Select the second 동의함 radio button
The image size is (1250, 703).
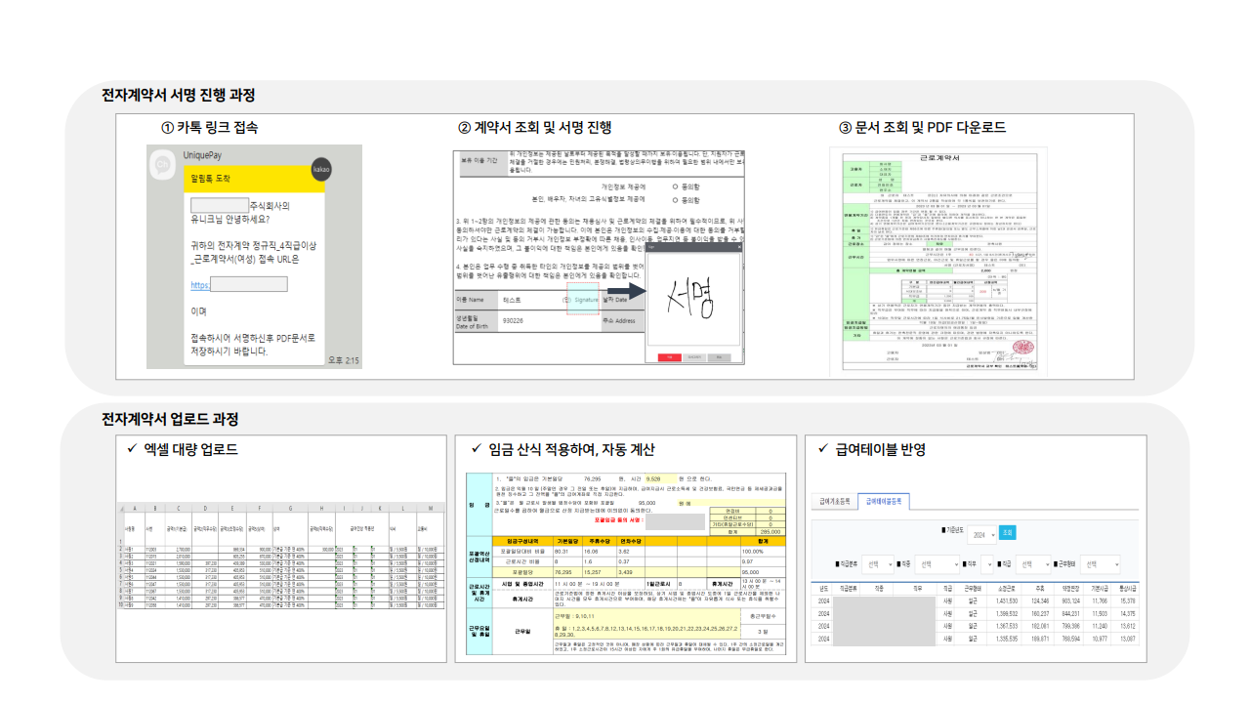pos(676,198)
